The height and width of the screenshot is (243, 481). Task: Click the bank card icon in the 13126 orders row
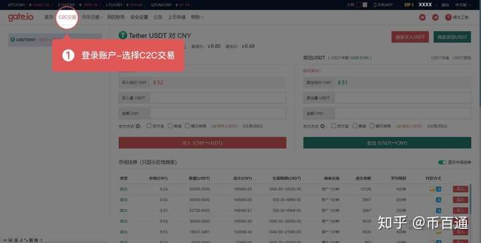(432, 190)
